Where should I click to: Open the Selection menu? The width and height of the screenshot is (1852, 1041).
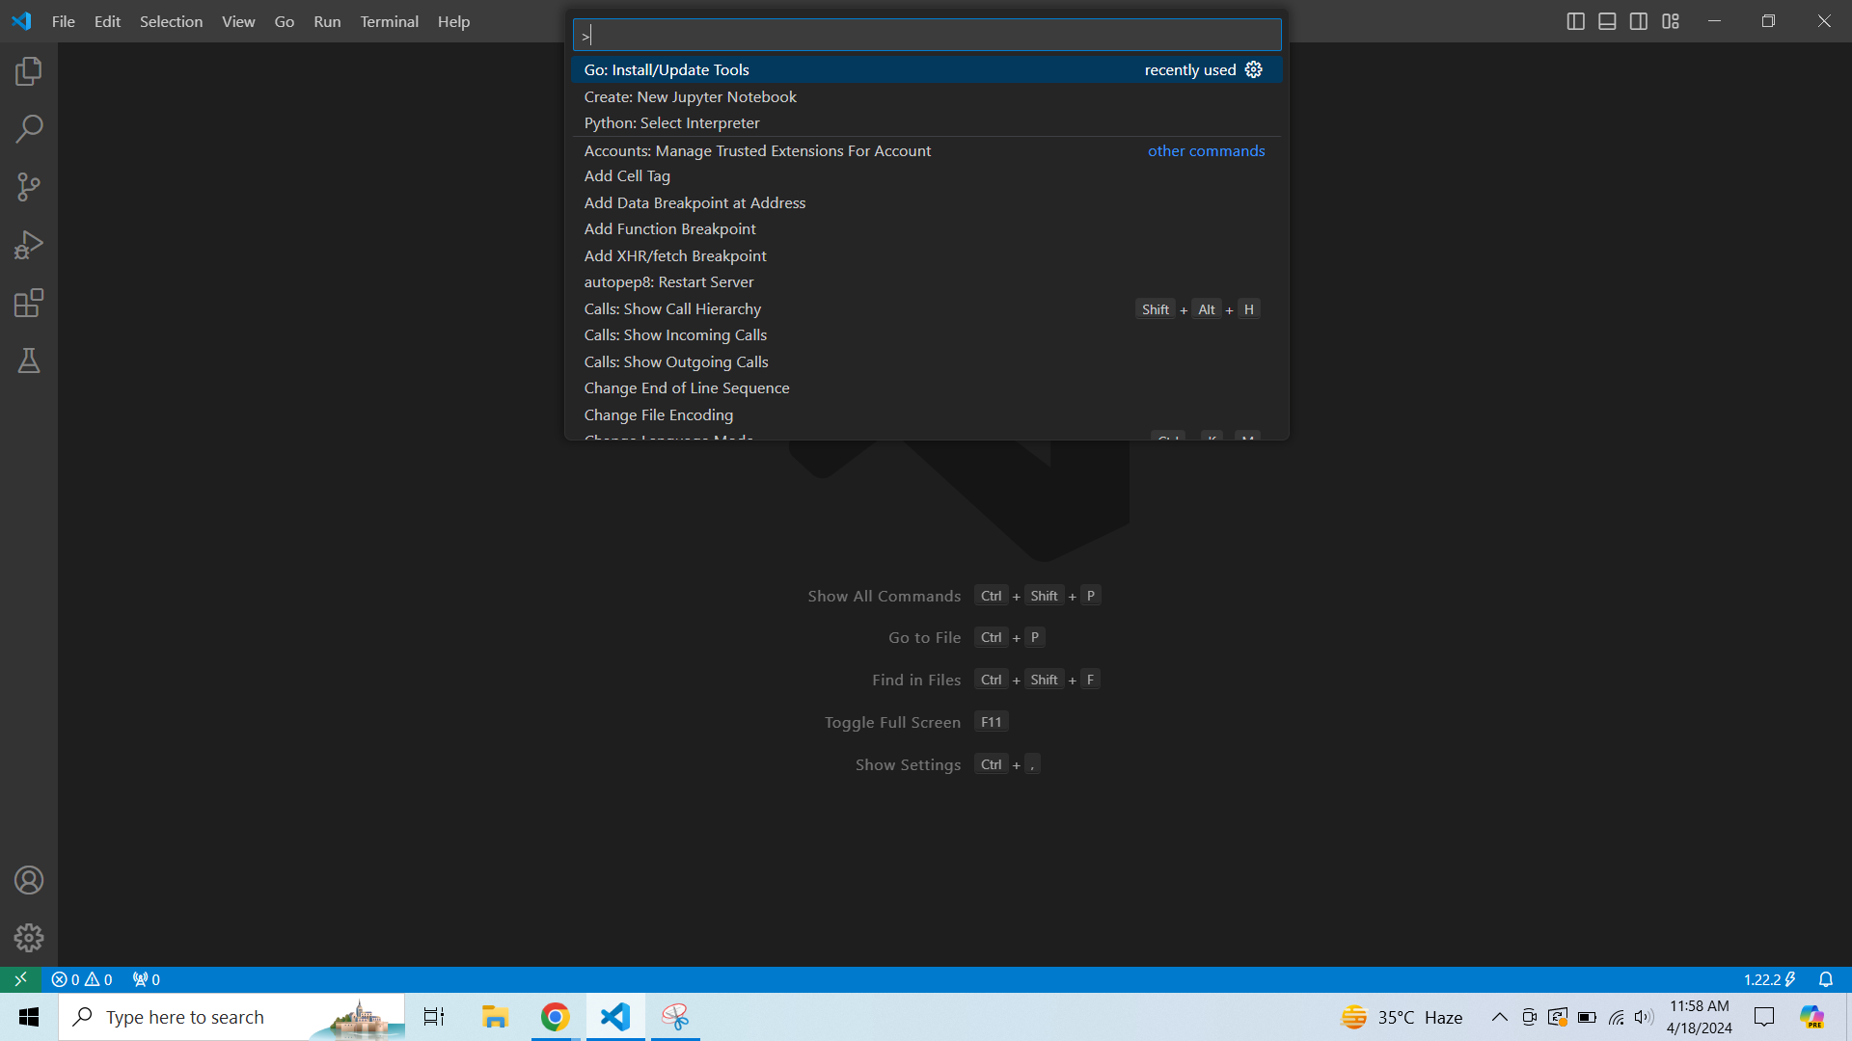tap(171, 21)
